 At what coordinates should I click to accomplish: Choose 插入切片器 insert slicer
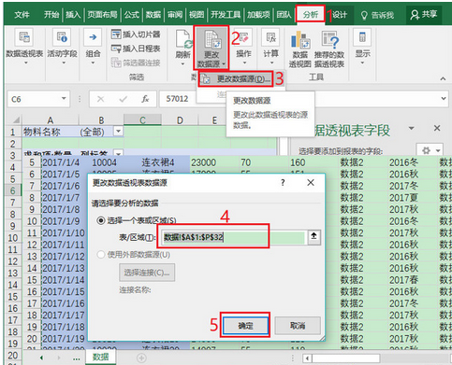coord(136,35)
